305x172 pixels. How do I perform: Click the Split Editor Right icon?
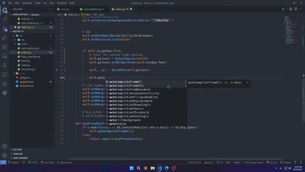tap(295, 9)
